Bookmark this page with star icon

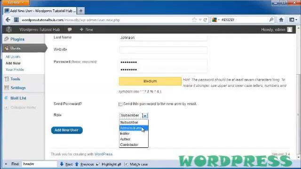[x=194, y=20]
